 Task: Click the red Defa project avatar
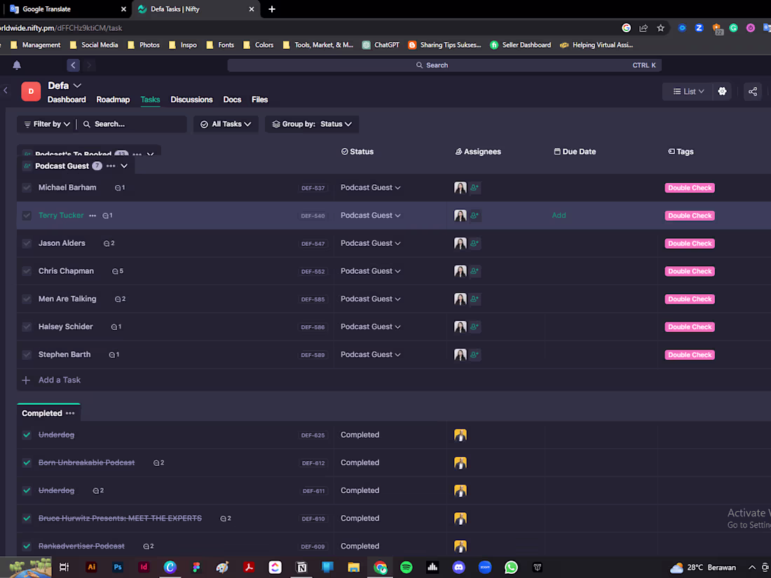31,91
